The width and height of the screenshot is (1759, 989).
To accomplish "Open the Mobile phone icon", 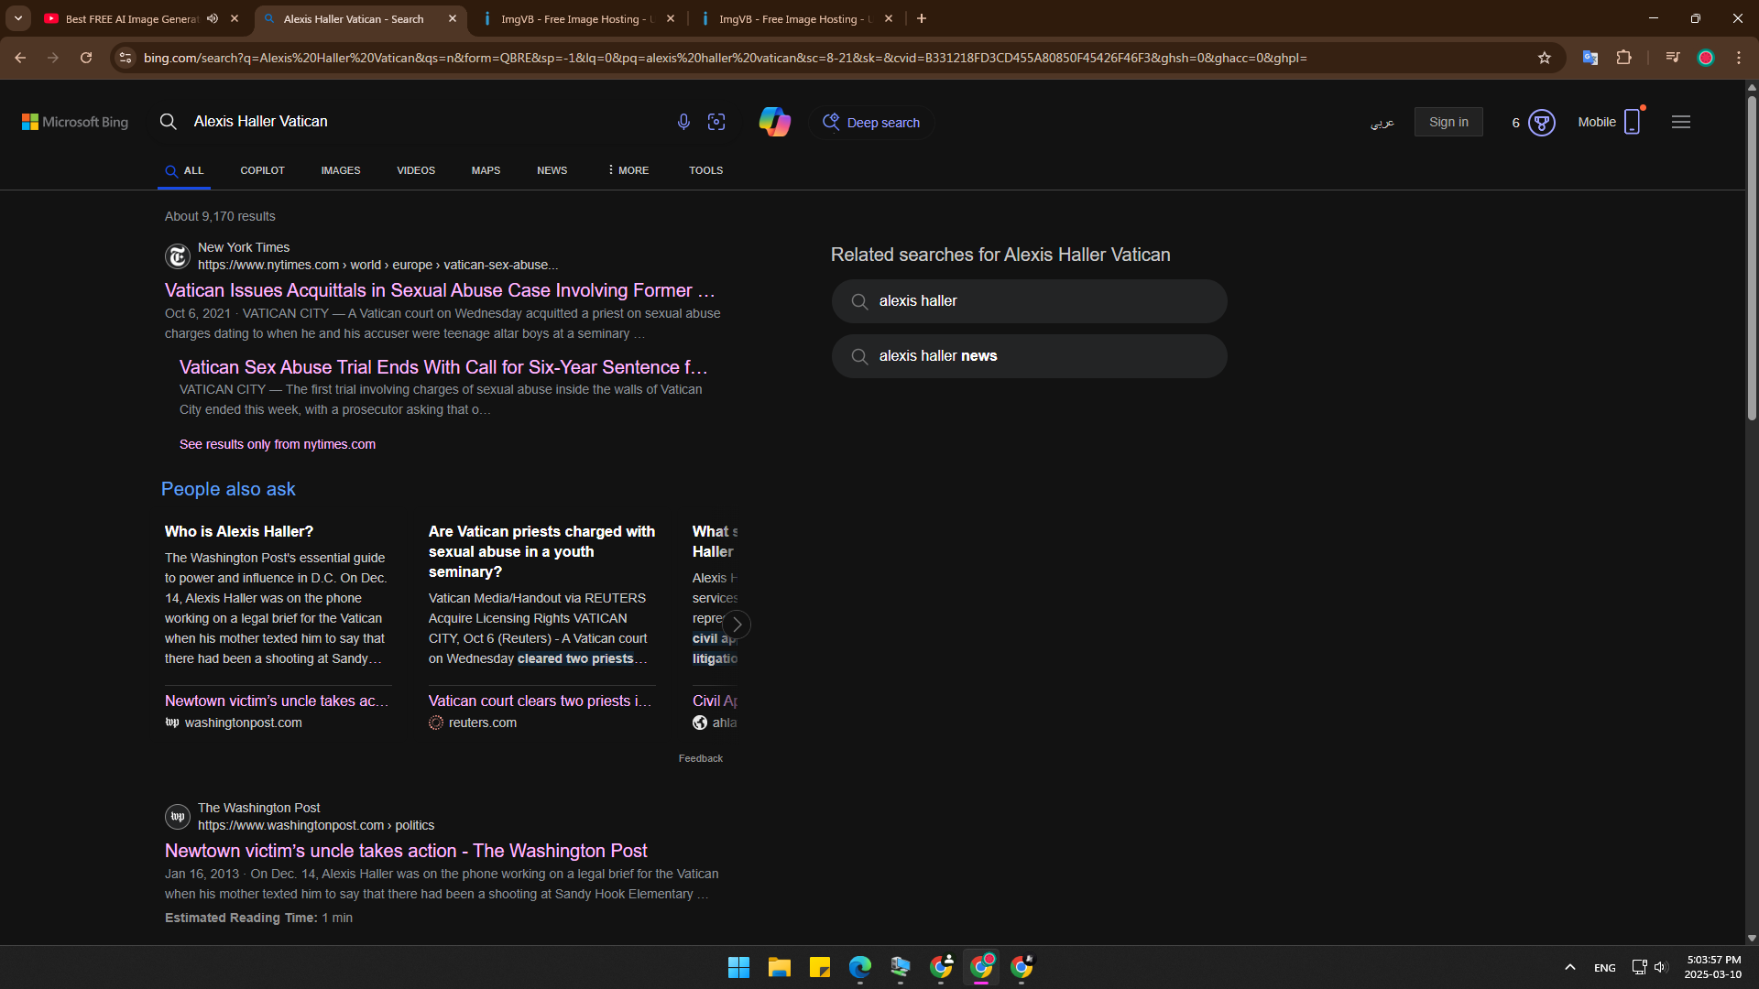I will [x=1633, y=121].
